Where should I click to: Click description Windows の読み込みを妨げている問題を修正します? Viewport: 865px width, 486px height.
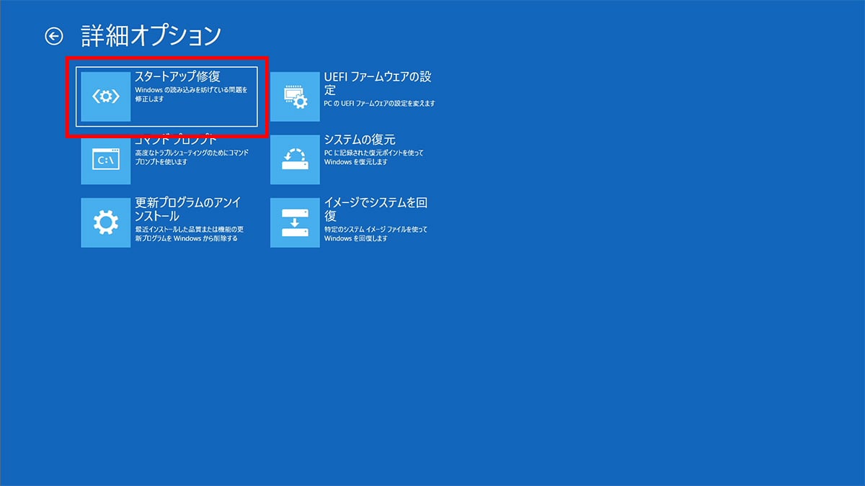tap(191, 94)
